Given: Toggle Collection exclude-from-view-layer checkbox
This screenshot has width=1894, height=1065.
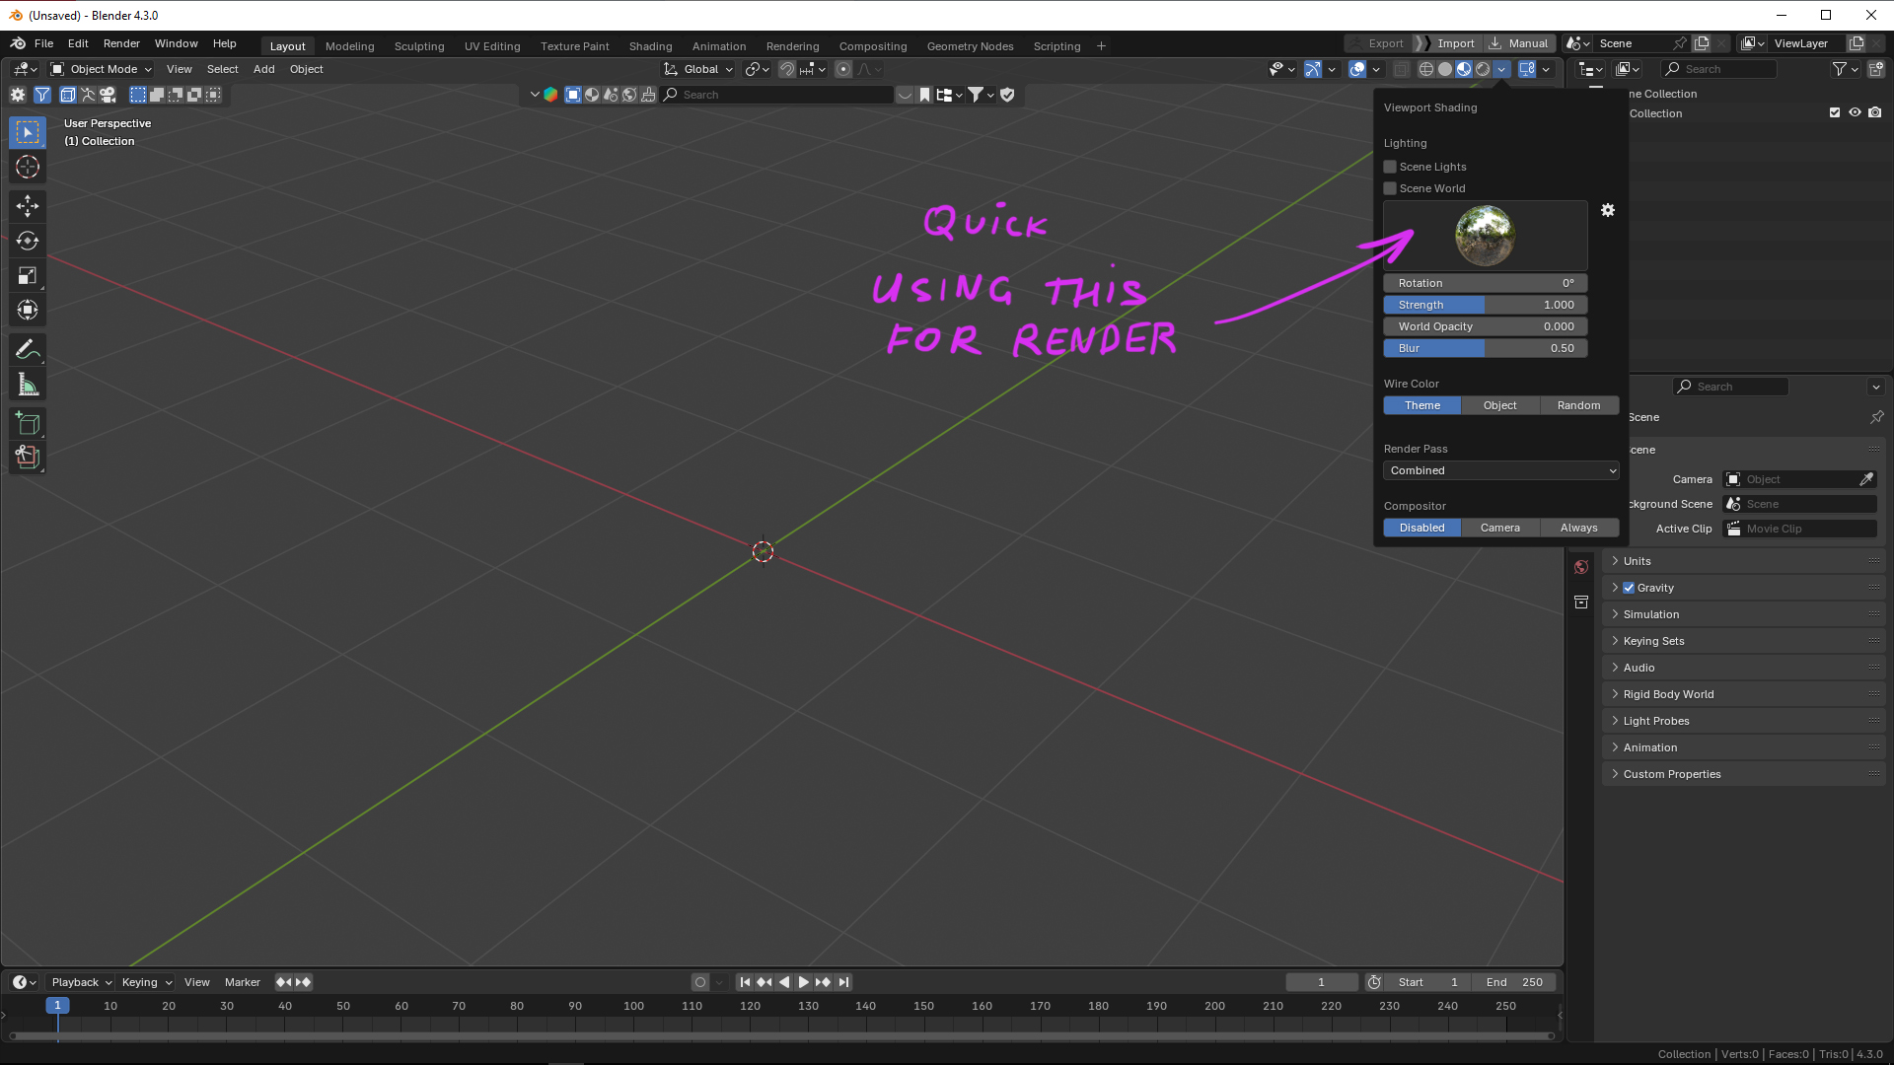Looking at the screenshot, I should pos(1835,113).
